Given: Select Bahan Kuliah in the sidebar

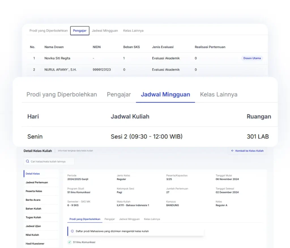Looking at the screenshot, I should 33,209.
